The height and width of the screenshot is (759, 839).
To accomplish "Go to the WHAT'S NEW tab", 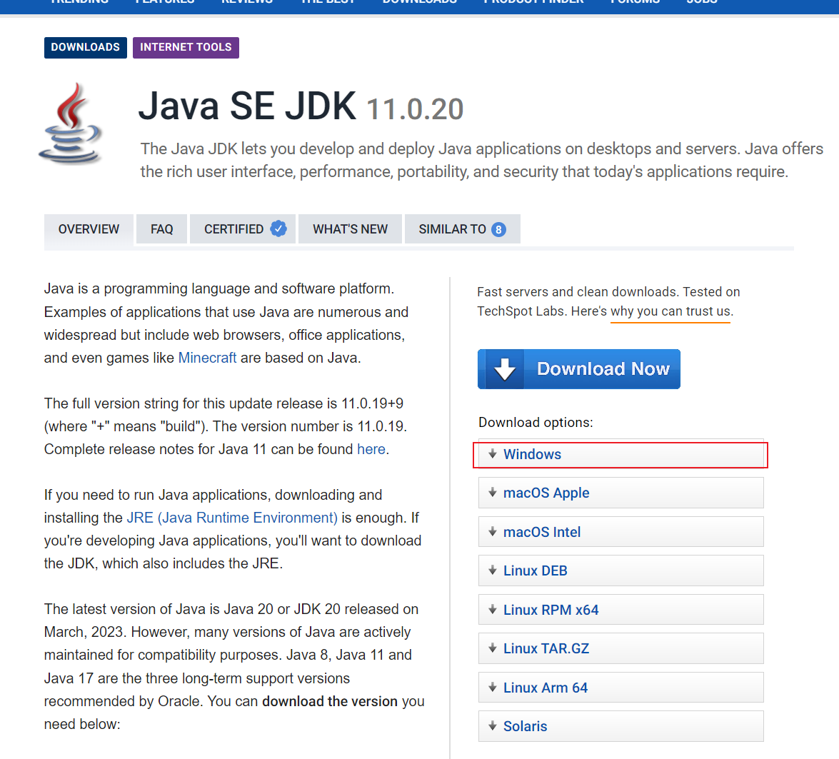I will pos(350,229).
